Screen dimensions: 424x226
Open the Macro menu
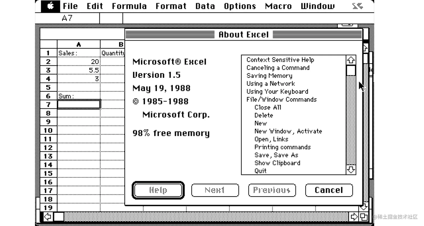coord(278,6)
